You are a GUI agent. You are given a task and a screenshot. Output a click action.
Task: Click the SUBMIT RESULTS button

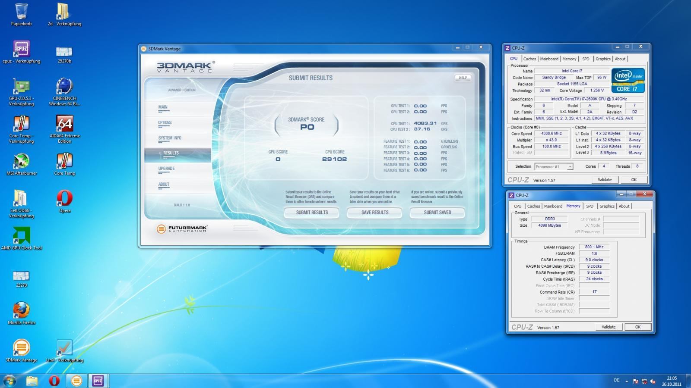click(311, 213)
